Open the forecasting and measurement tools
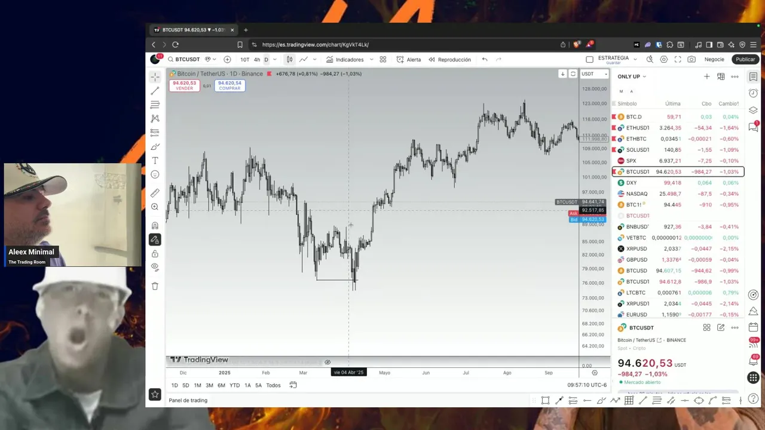Viewport: 765px width, 430px height. point(155,133)
